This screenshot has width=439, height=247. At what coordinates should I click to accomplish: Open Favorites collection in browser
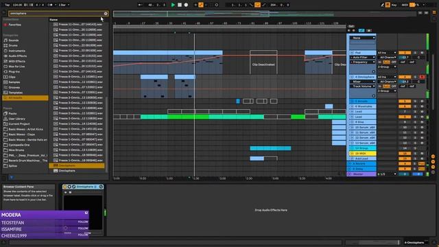point(14,25)
